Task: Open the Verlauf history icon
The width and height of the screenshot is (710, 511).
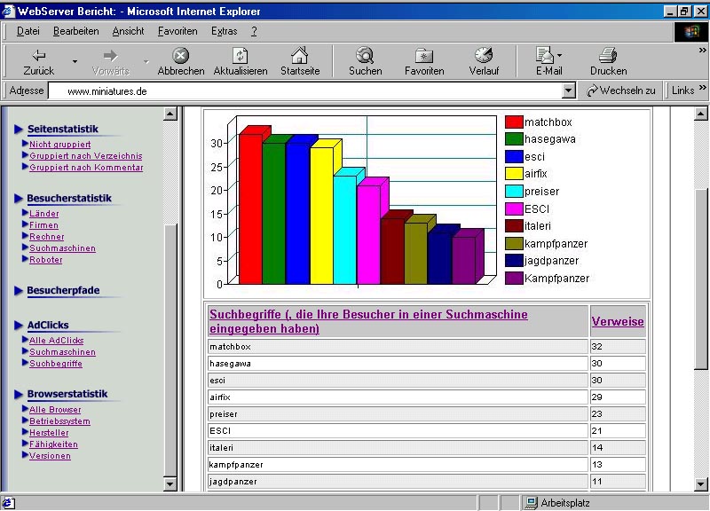Action: click(x=484, y=56)
